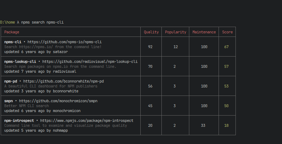
Task: Click the command 'npms search npms-cli'
Action: pos(42,22)
